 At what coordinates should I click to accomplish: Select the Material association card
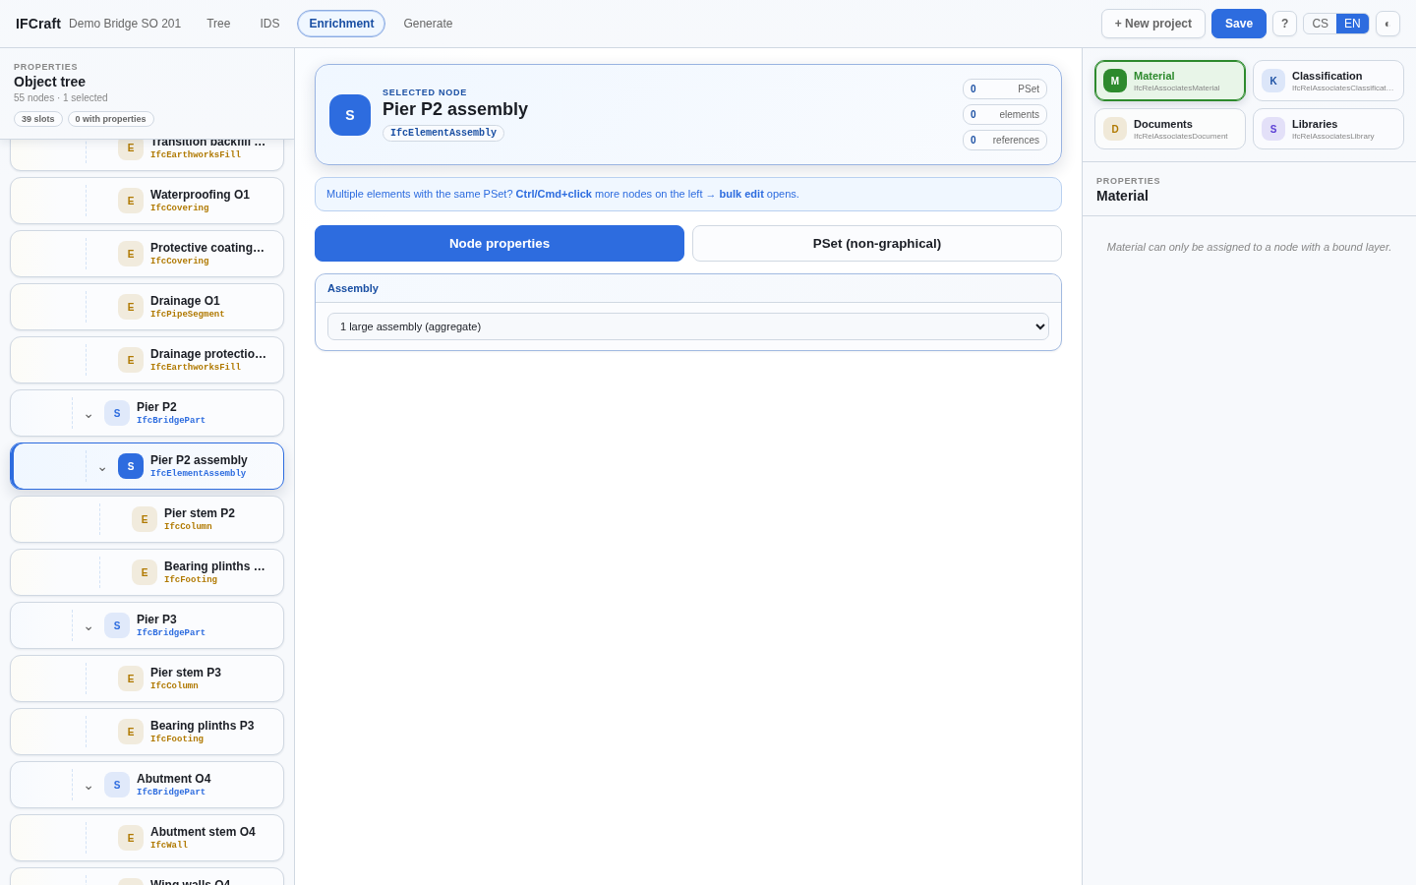coord(1170,81)
